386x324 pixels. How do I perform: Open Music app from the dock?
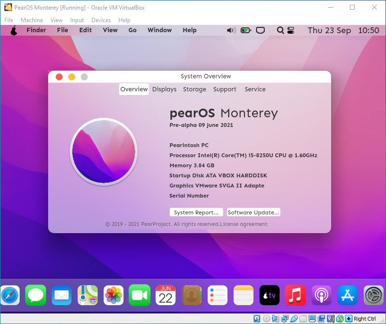tap(296, 295)
